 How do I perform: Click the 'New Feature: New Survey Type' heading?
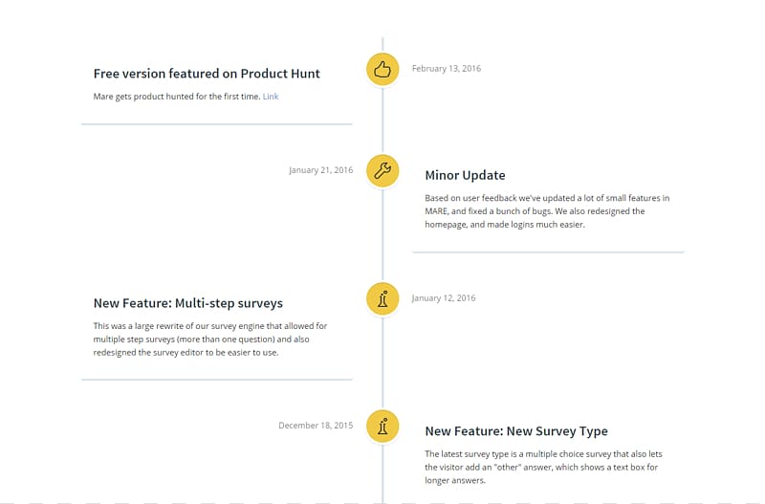click(x=516, y=431)
